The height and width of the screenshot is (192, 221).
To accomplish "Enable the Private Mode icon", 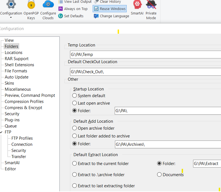I will click(x=151, y=4).
